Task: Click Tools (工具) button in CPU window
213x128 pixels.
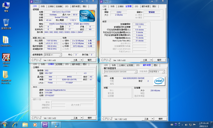Action: tap(76, 60)
